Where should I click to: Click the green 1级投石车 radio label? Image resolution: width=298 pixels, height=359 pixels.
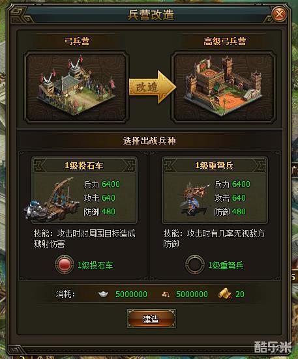(95, 265)
